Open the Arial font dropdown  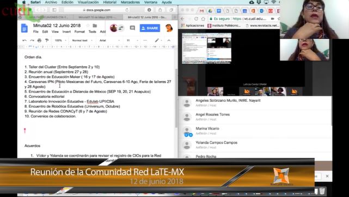click(x=109, y=40)
